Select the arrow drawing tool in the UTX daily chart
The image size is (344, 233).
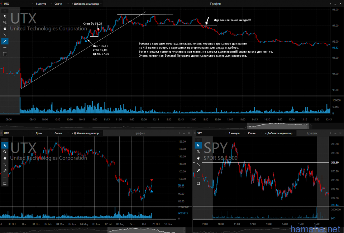(5, 171)
